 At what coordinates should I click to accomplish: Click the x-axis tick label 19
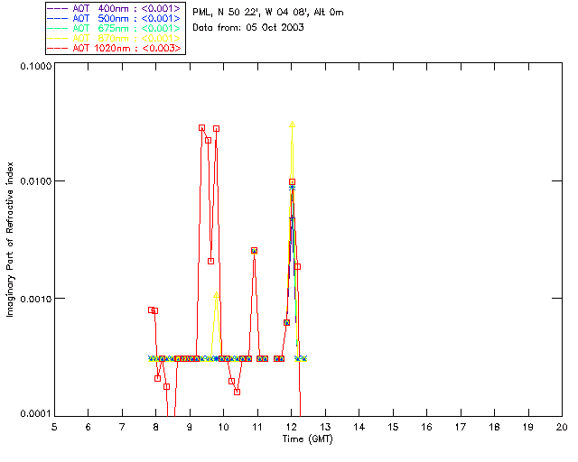528,427
